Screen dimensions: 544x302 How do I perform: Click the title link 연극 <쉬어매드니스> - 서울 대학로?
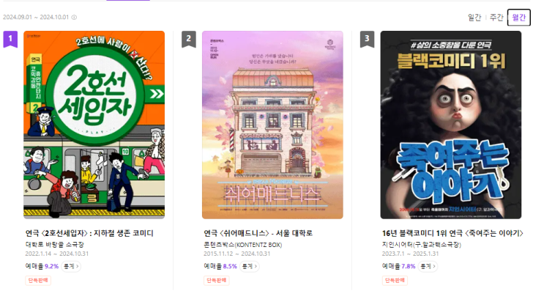click(258, 233)
